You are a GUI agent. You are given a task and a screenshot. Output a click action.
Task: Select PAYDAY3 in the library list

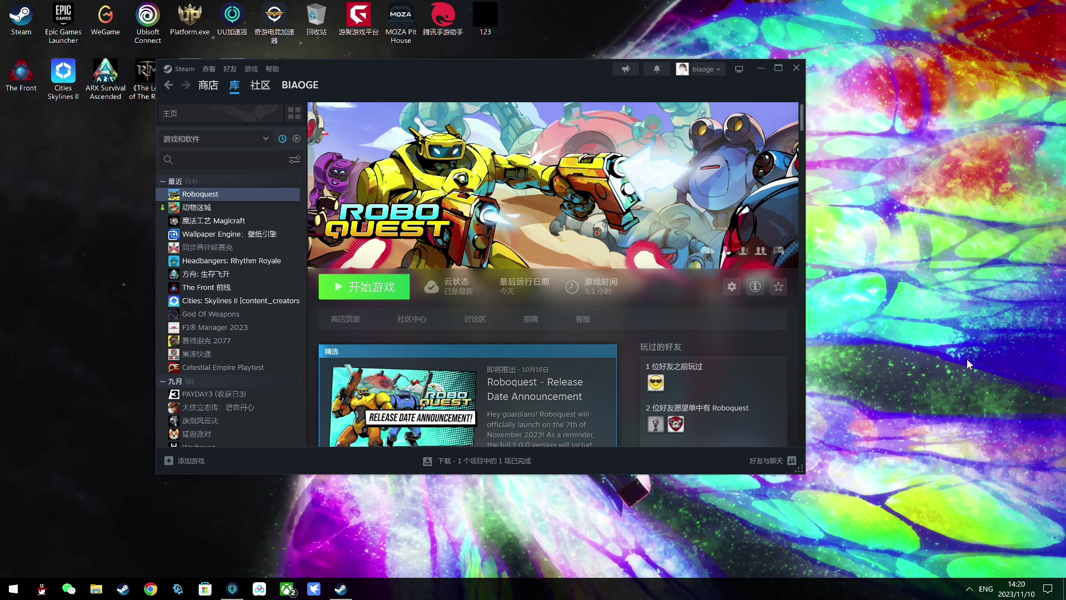(x=233, y=394)
